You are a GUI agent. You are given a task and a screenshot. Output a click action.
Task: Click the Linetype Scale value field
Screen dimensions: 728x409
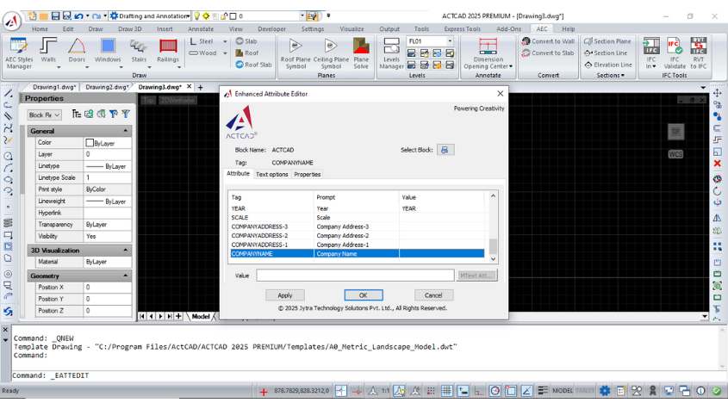(108, 177)
